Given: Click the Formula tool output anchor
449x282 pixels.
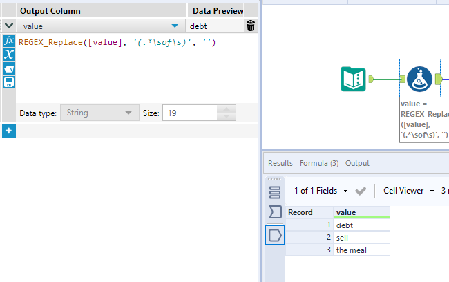Looking at the screenshot, I should (439, 79).
